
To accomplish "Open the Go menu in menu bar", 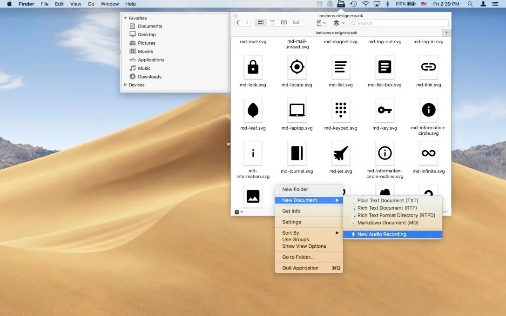I will tap(91, 4).
